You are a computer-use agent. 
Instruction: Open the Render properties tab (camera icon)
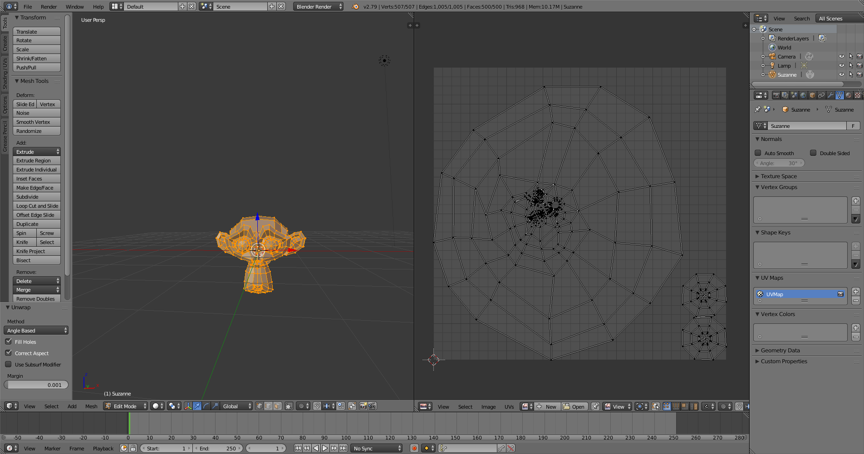[x=776, y=95]
